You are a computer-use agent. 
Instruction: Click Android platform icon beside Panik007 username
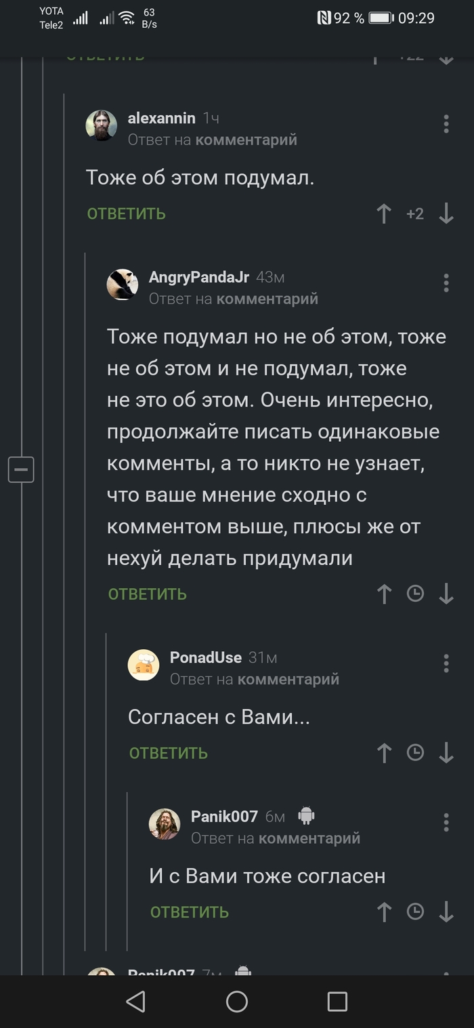click(306, 817)
